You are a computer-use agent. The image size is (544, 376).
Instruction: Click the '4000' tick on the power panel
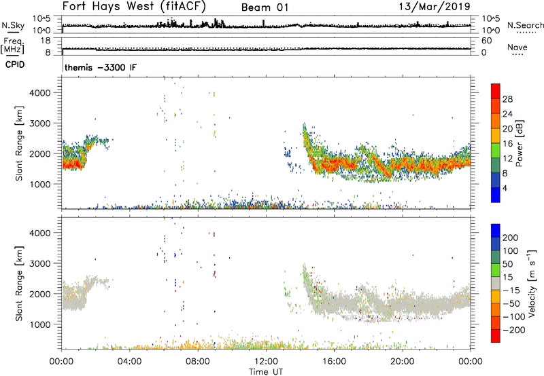tap(40, 93)
